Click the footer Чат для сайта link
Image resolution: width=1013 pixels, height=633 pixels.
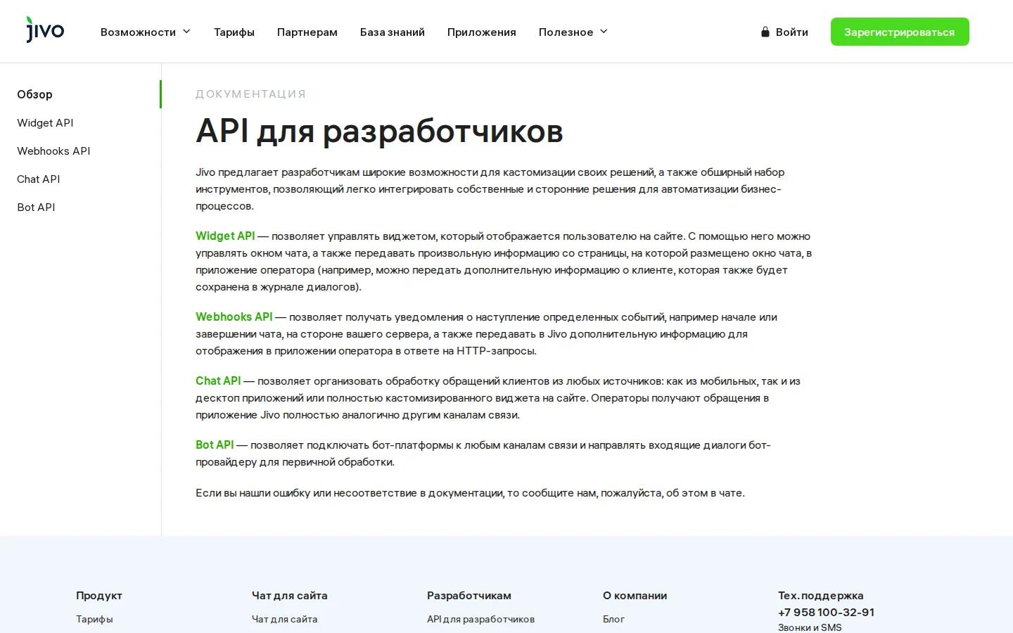tap(284, 619)
